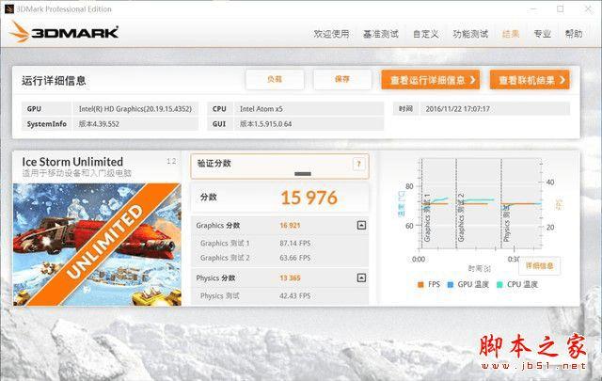Click the GPU 温度 blue legend swatch

click(x=451, y=285)
